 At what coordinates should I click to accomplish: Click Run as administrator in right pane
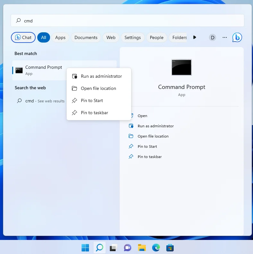(x=155, y=126)
